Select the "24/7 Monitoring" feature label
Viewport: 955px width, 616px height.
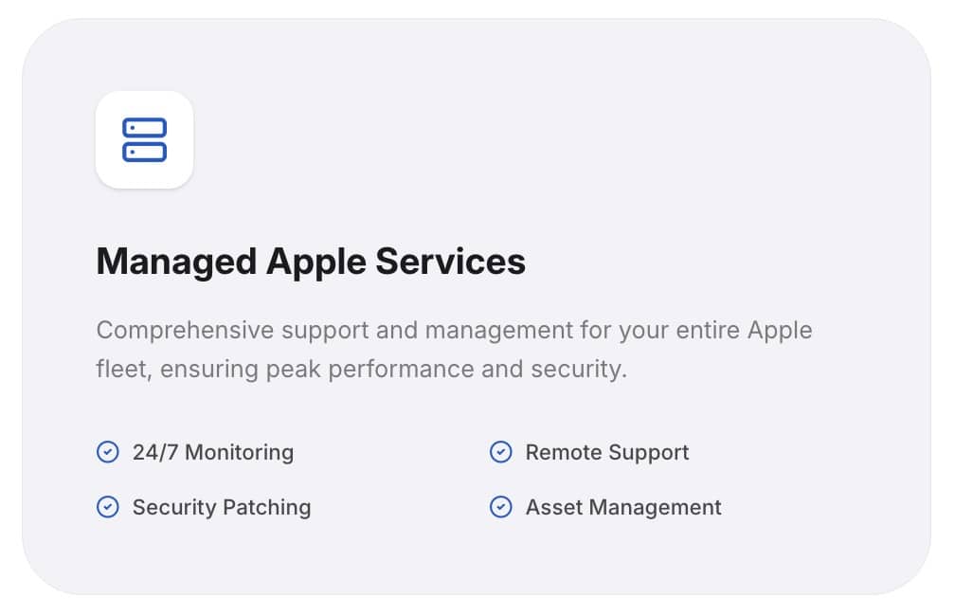[213, 452]
